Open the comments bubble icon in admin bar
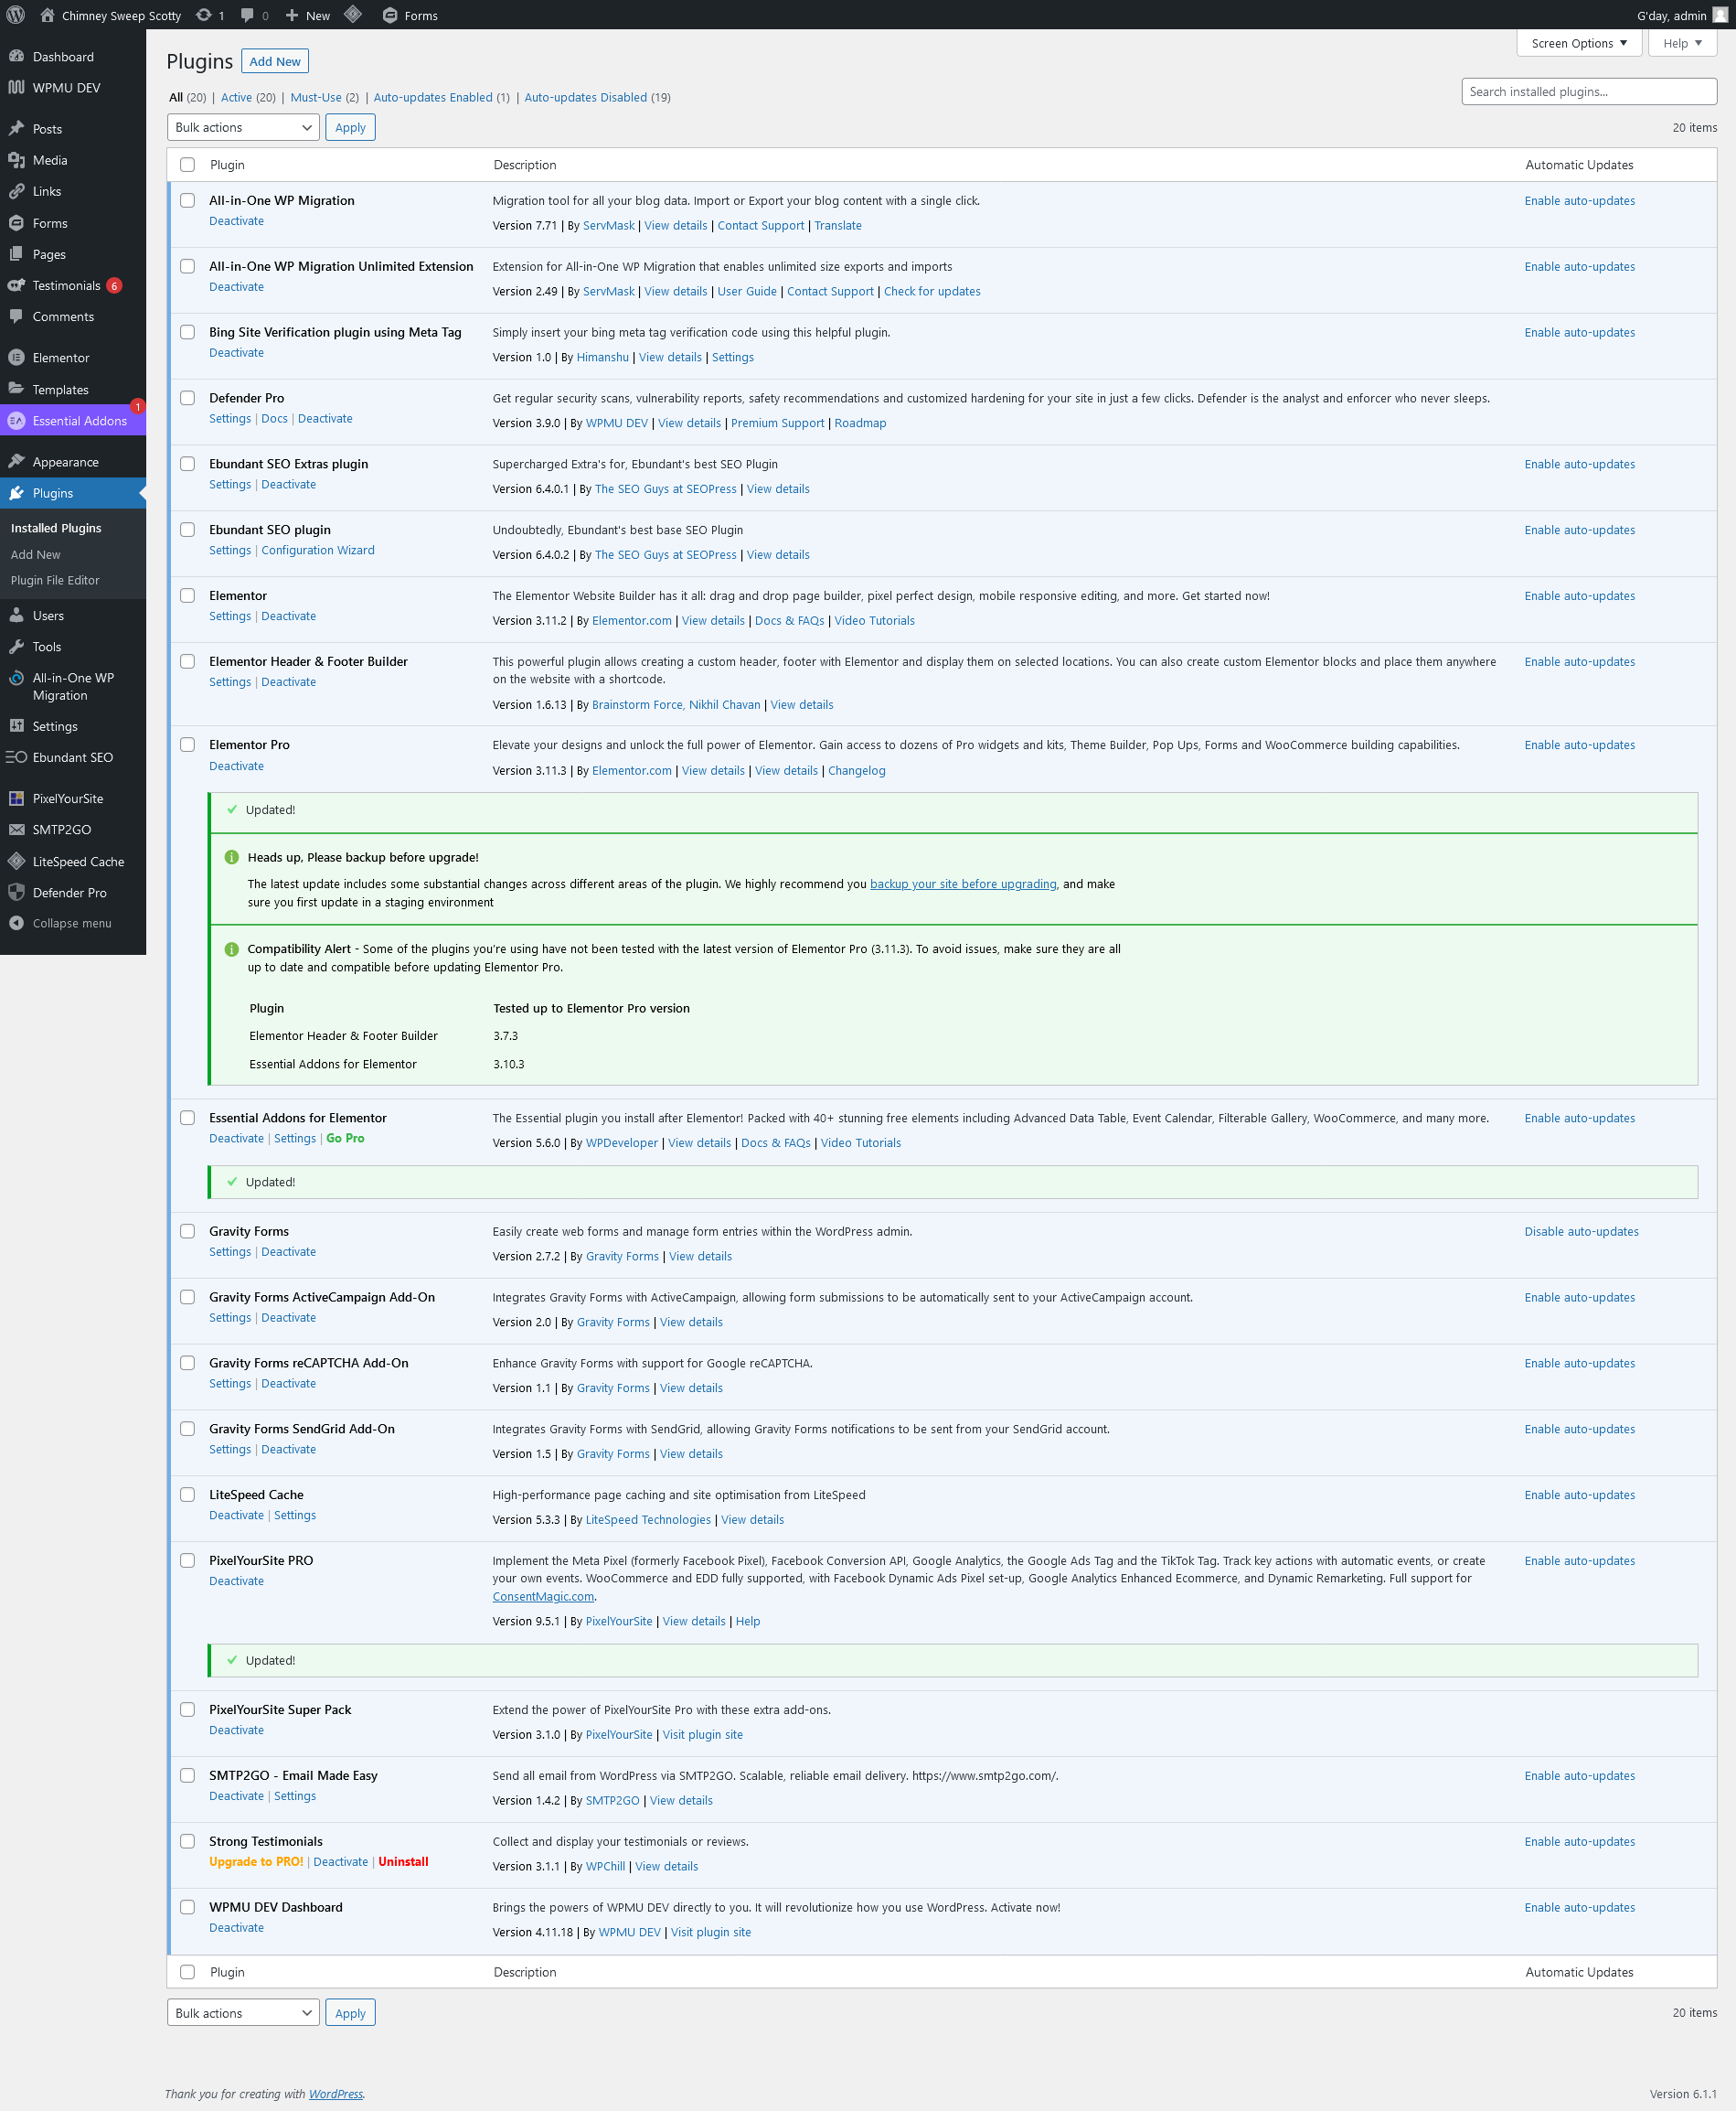 pos(248,15)
